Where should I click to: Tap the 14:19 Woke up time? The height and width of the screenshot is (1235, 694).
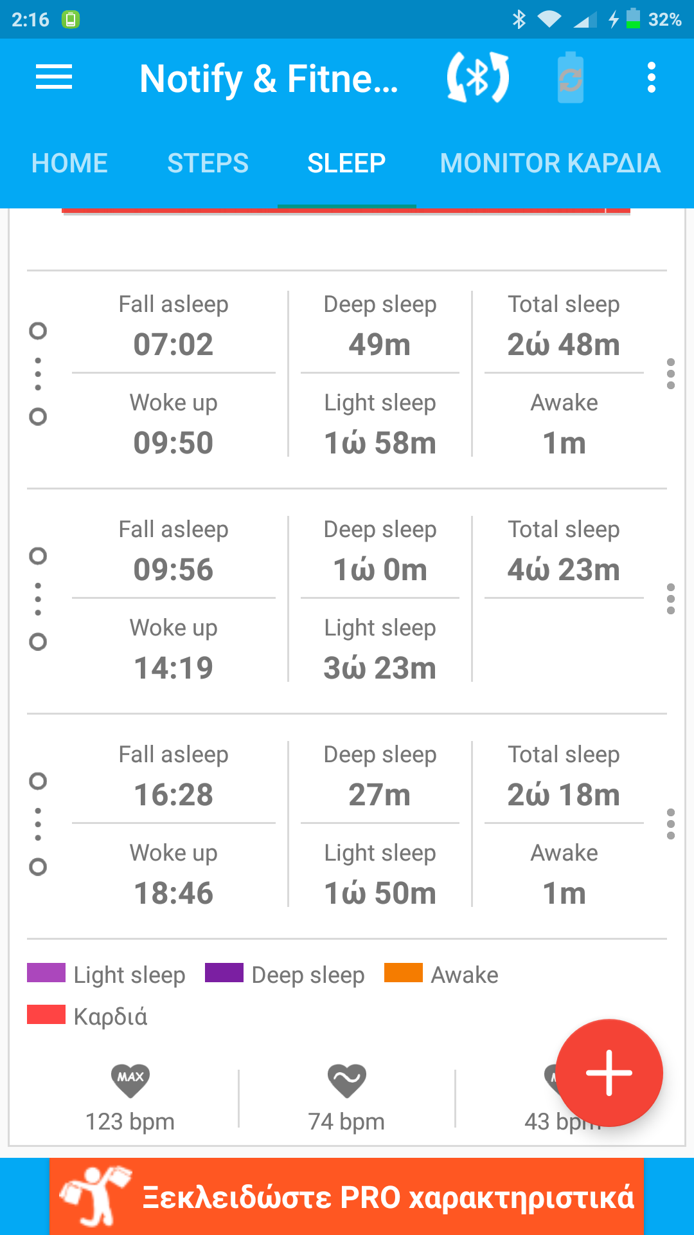point(173,668)
